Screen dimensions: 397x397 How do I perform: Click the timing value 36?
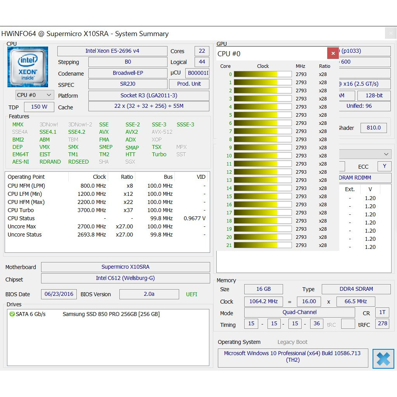pyautogui.click(x=316, y=323)
